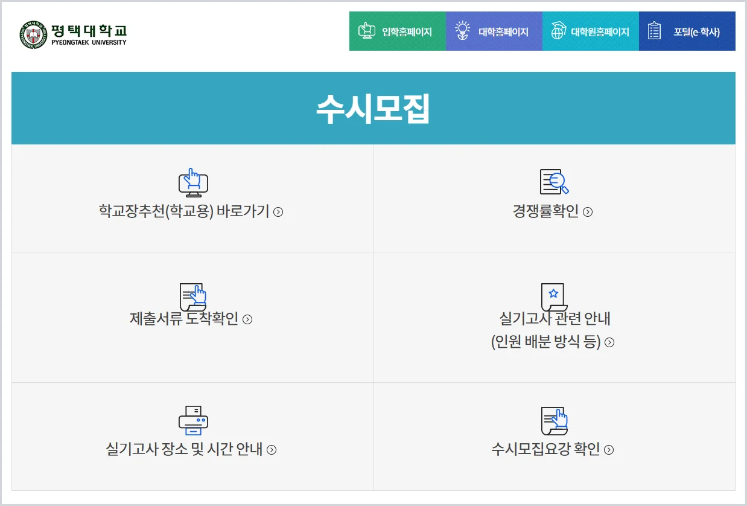Open the 경쟁률확인 link
Screen dimensions: 747x506
coord(553,212)
